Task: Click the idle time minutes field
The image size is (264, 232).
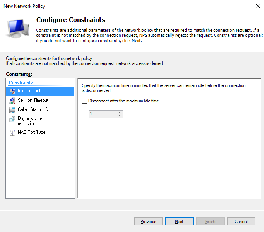Action: click(103, 114)
